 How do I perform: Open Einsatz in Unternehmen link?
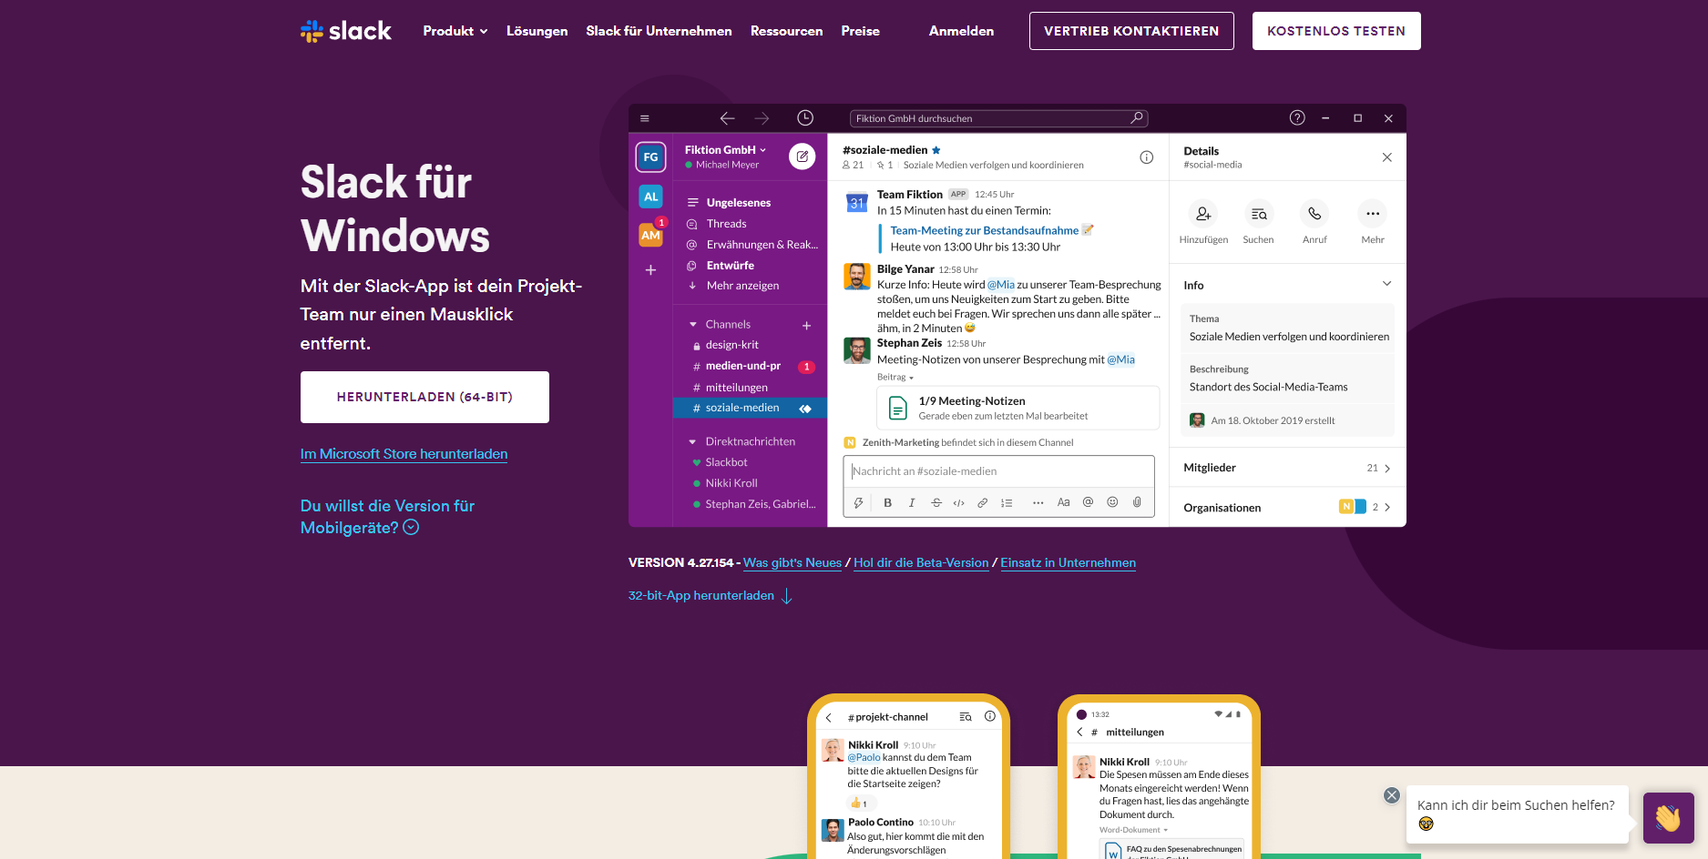click(1068, 563)
